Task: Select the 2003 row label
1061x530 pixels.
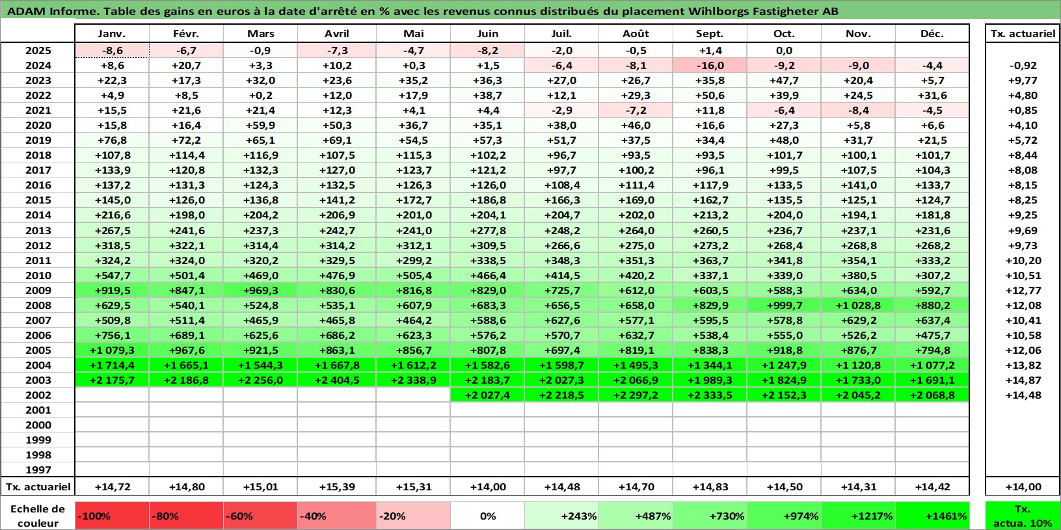Action: click(38, 380)
